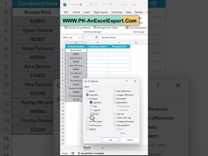Viewport: 208px width, 156px height.
Task: Click the Go To Special help question mark
Action: coord(126,81)
